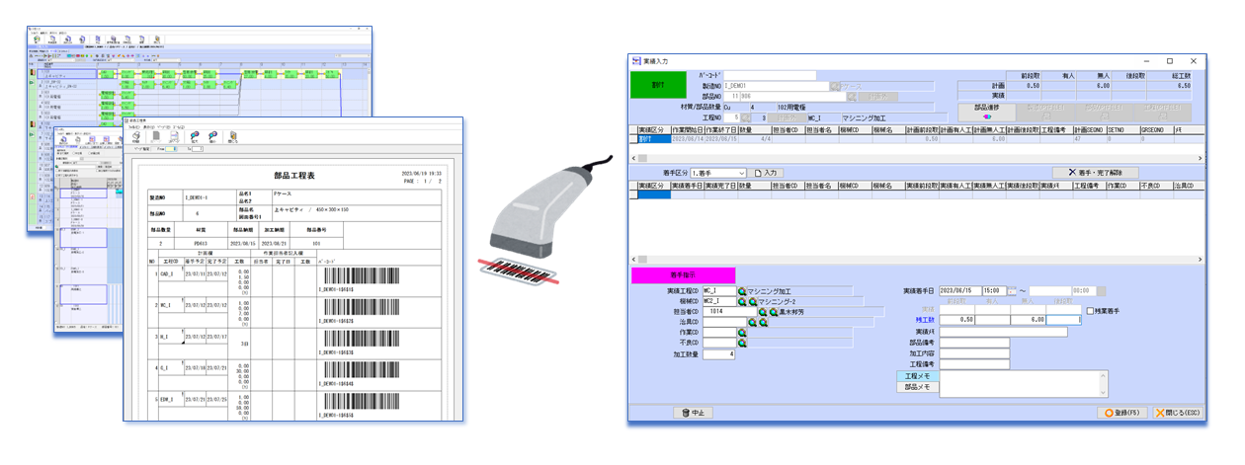Toggle the 残業着手 checkbox

pos(1091,311)
